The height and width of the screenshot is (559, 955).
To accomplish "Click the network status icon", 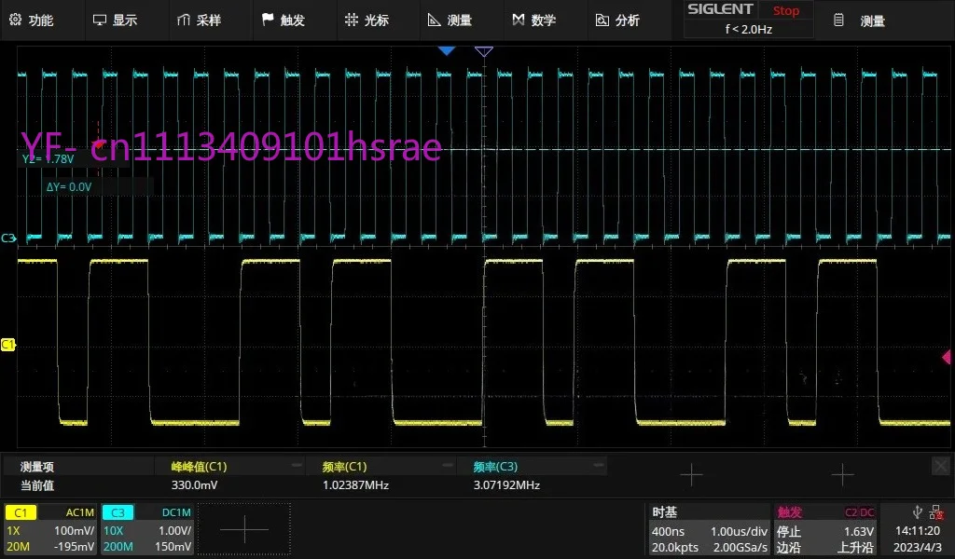I will 936,512.
